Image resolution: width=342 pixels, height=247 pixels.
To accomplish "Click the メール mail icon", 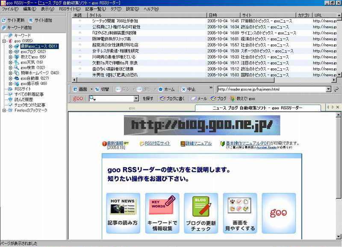I will click(194, 99).
